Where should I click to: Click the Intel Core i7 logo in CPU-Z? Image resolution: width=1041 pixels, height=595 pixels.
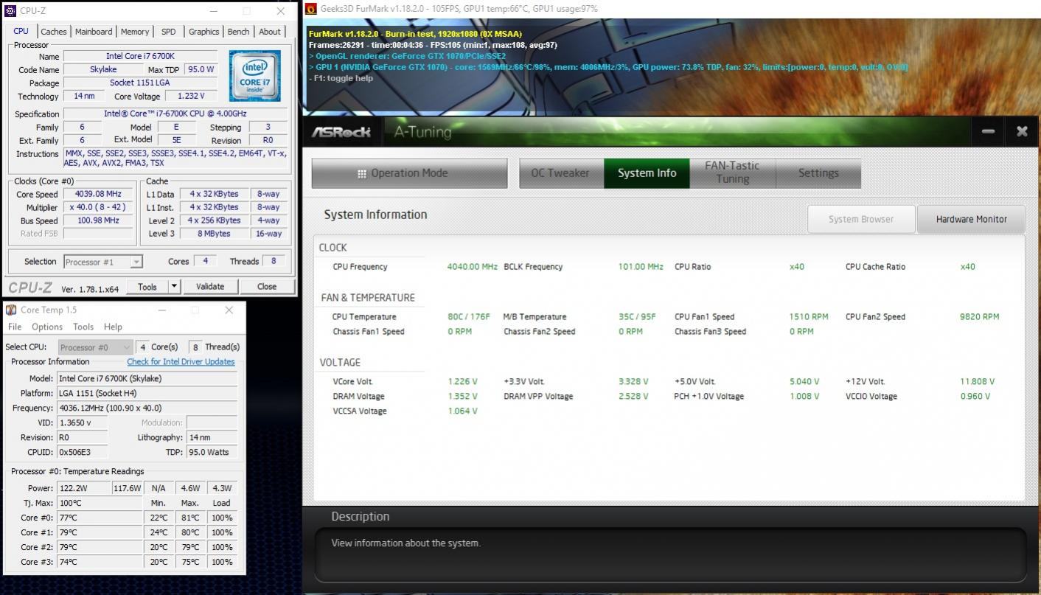[x=254, y=75]
